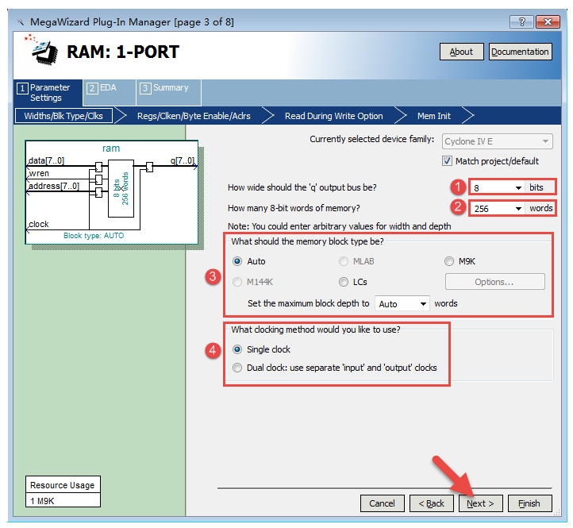Click the Cancel button

[x=382, y=503]
